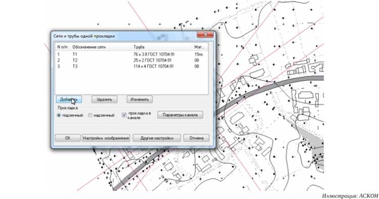Toggle the прокладка в канале checkbox
Viewport: 379px width, 199px height.
click(124, 115)
